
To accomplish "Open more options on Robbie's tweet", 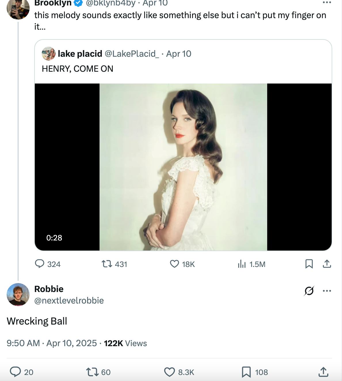I will click(327, 291).
